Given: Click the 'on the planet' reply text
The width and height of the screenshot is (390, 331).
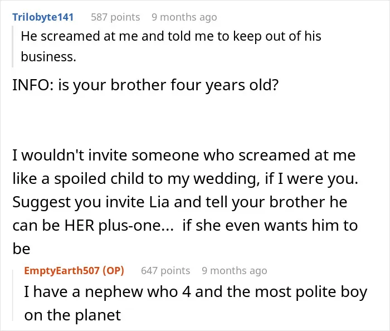Looking at the screenshot, I should [x=72, y=315].
